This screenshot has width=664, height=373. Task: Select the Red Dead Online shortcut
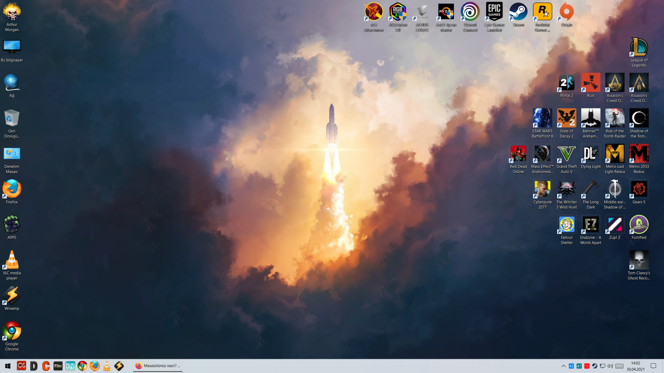(x=518, y=154)
